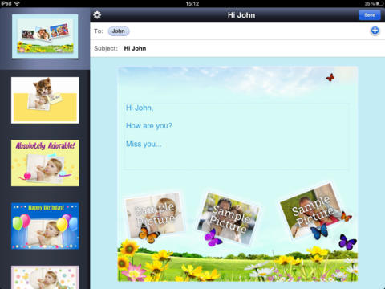This screenshot has height=289, width=385.
Task: Click into the To recipients field
Action: click(x=237, y=31)
